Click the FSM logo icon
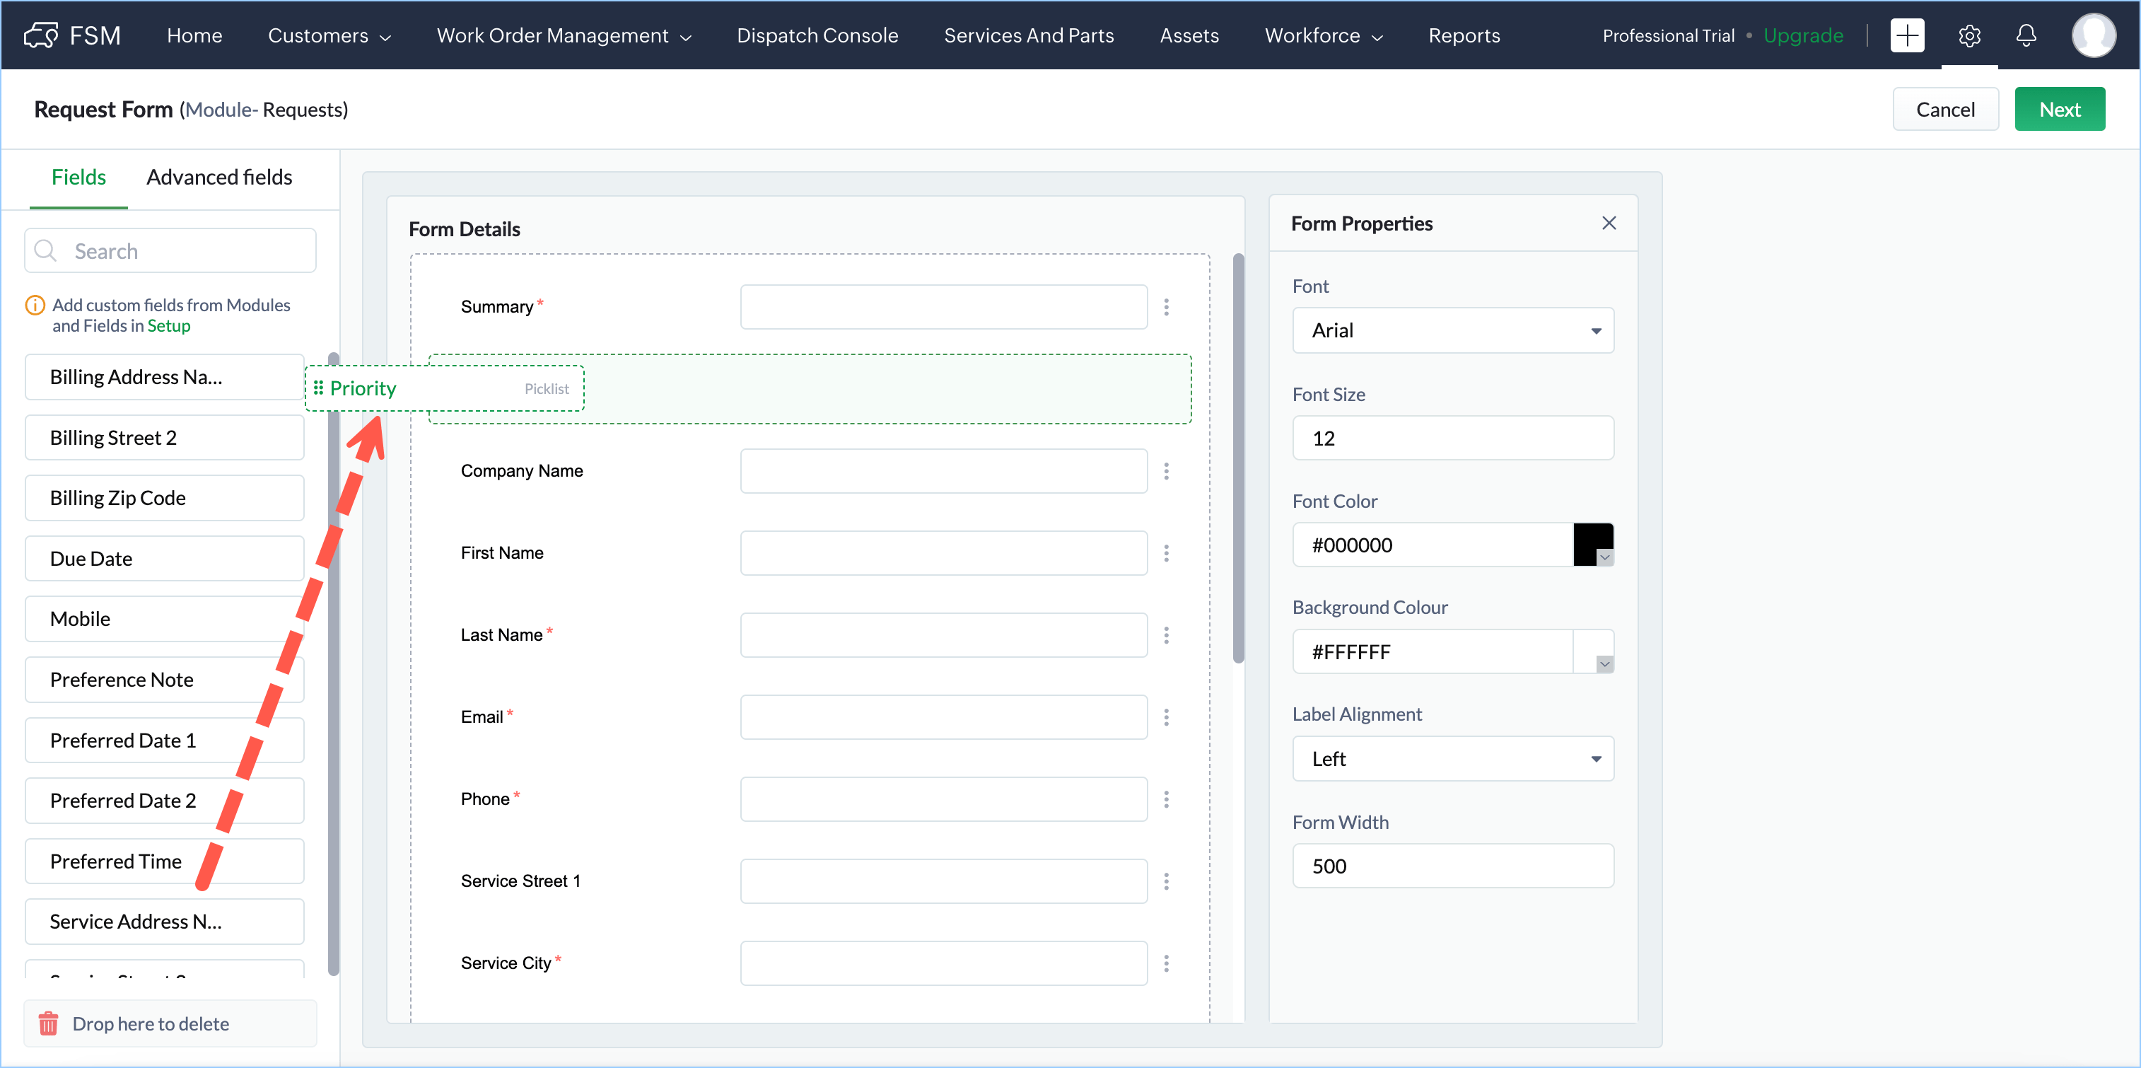Screen dimensions: 2141x1068 41,35
